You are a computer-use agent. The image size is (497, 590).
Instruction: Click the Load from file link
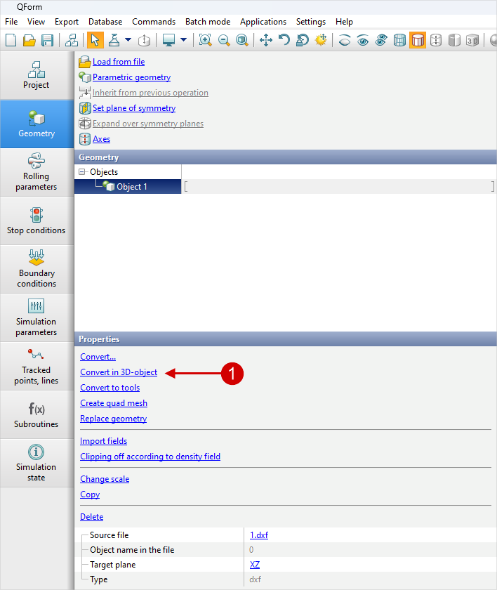pos(119,62)
